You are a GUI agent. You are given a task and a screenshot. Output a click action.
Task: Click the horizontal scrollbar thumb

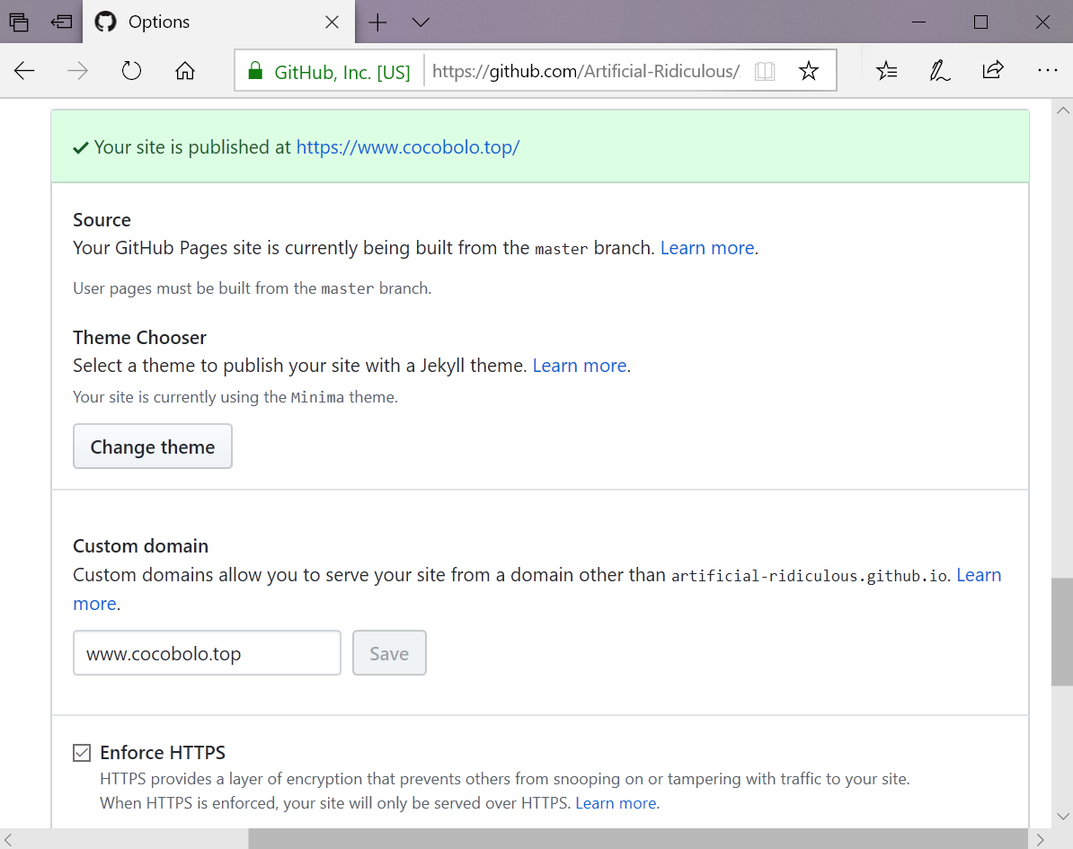pyautogui.click(x=638, y=839)
